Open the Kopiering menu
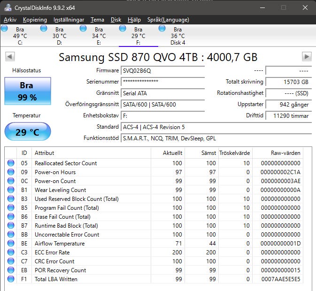This screenshot has width=316, height=291. click(35, 20)
